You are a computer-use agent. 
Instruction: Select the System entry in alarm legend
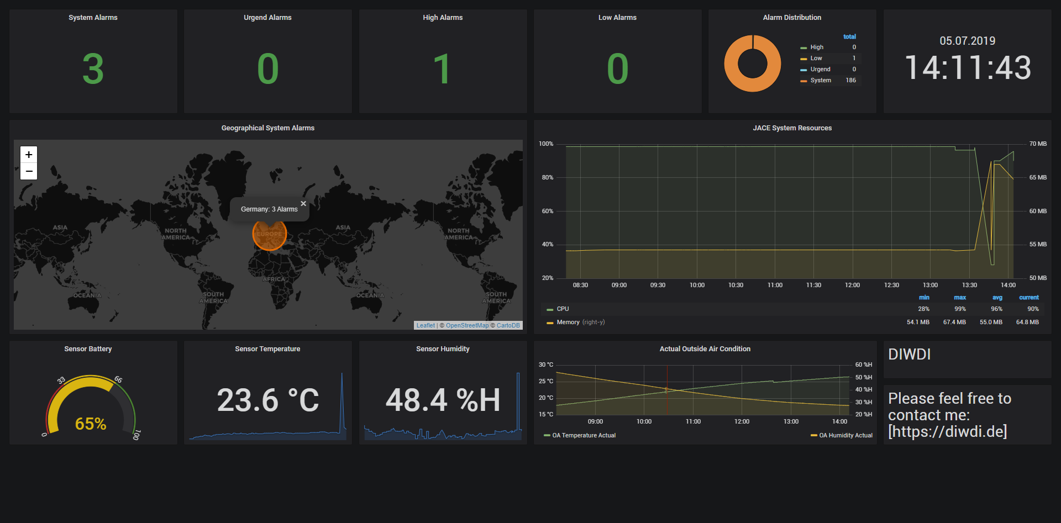(x=821, y=81)
